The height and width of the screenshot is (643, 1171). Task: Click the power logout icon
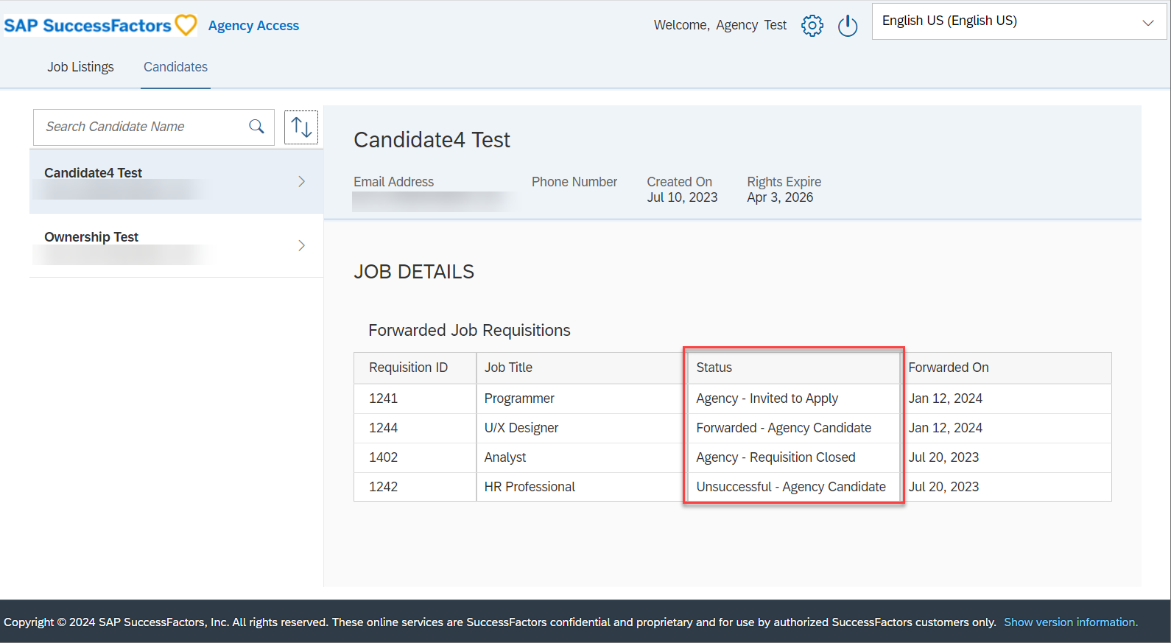848,25
